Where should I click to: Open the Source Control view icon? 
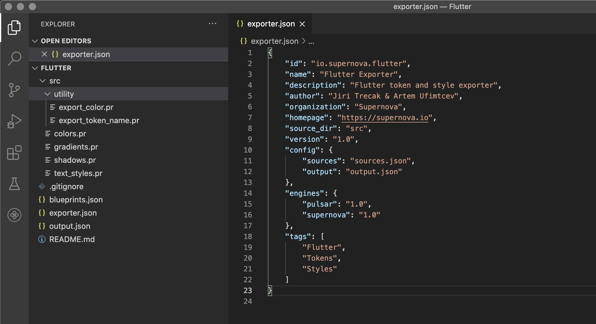click(x=14, y=90)
